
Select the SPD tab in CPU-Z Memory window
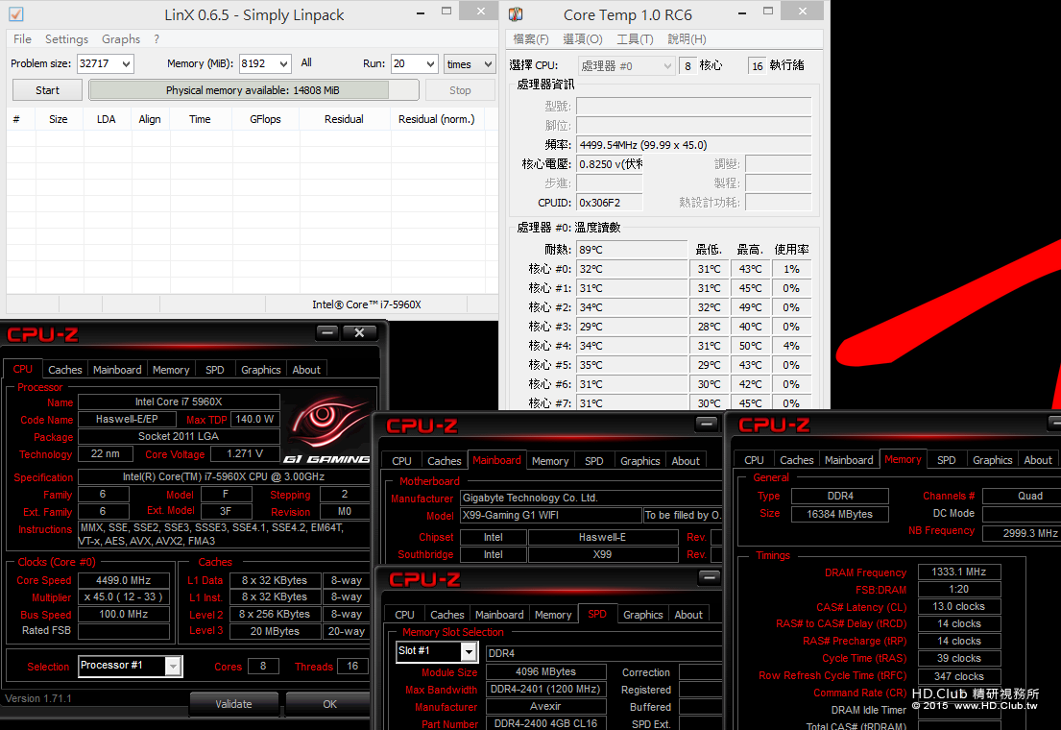click(x=946, y=460)
